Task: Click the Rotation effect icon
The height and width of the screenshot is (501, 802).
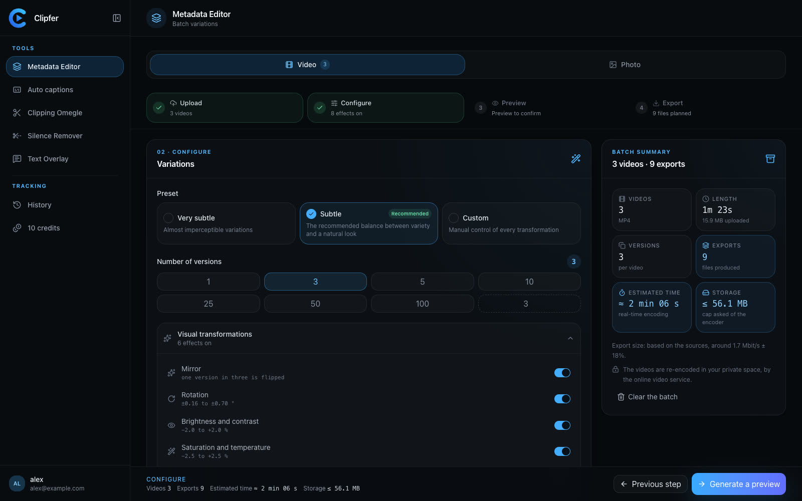Action: click(x=171, y=399)
